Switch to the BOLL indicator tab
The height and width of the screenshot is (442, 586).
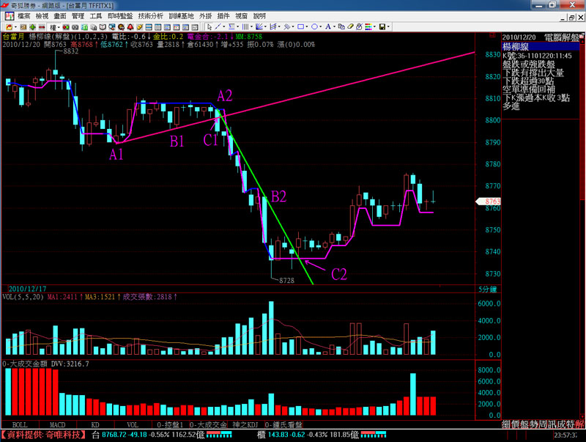[x=20, y=424]
